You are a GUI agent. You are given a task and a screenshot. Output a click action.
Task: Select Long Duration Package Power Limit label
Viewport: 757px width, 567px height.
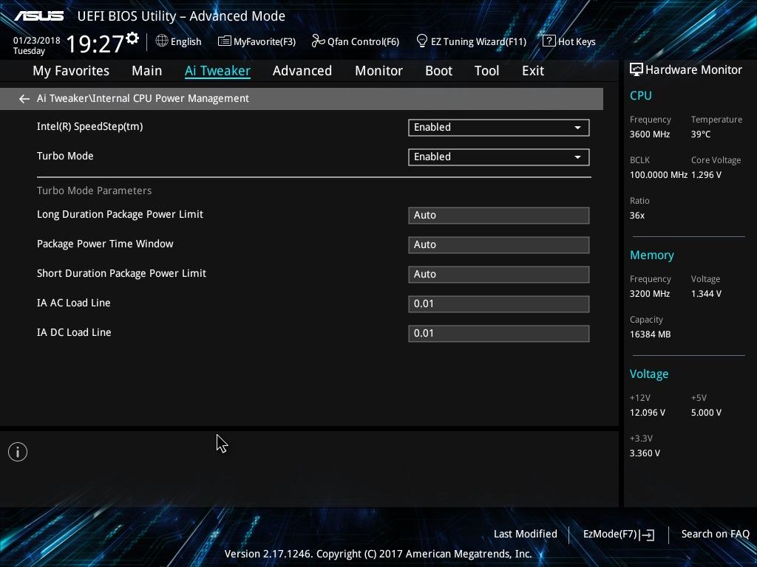[120, 215]
